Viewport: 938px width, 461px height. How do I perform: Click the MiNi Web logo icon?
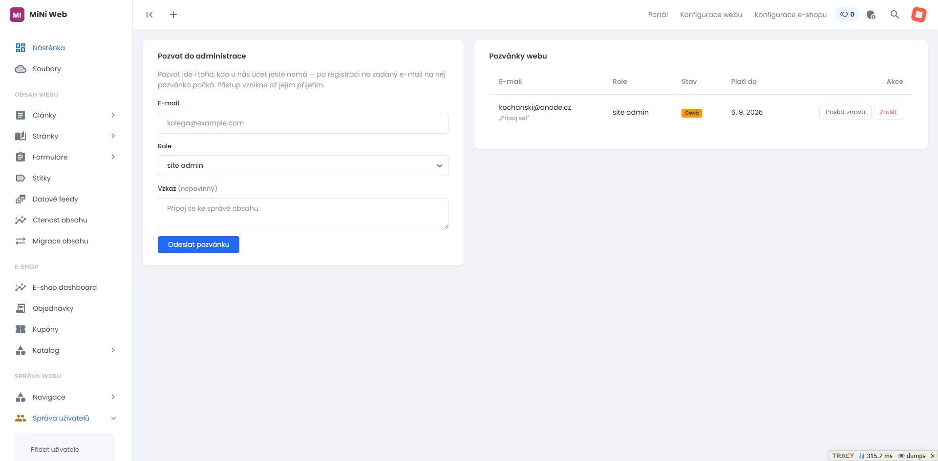coord(17,15)
